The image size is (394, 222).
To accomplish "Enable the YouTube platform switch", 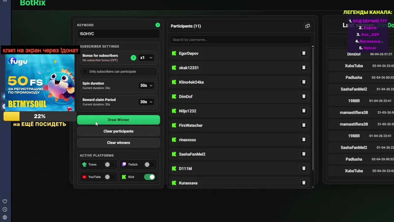I will coord(109,177).
